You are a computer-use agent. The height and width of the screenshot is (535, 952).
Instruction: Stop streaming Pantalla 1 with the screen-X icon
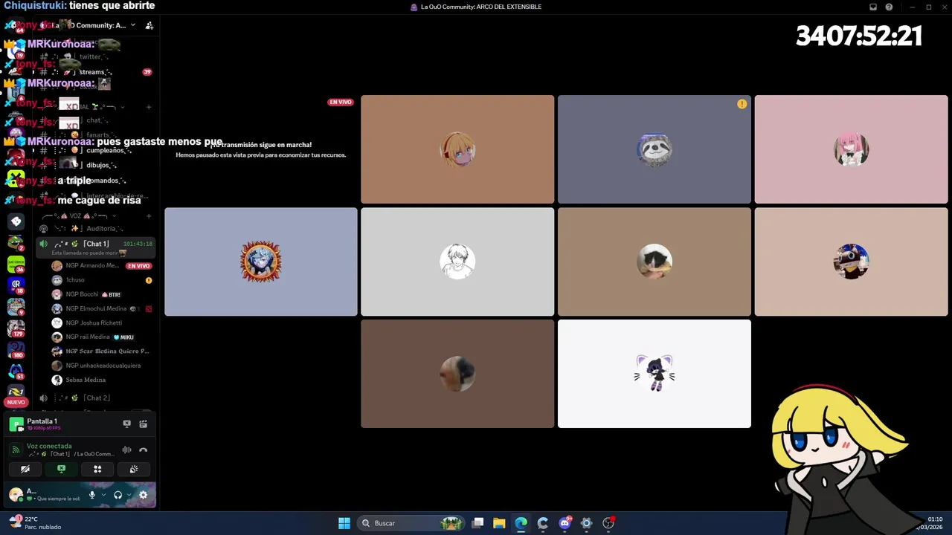click(x=126, y=424)
